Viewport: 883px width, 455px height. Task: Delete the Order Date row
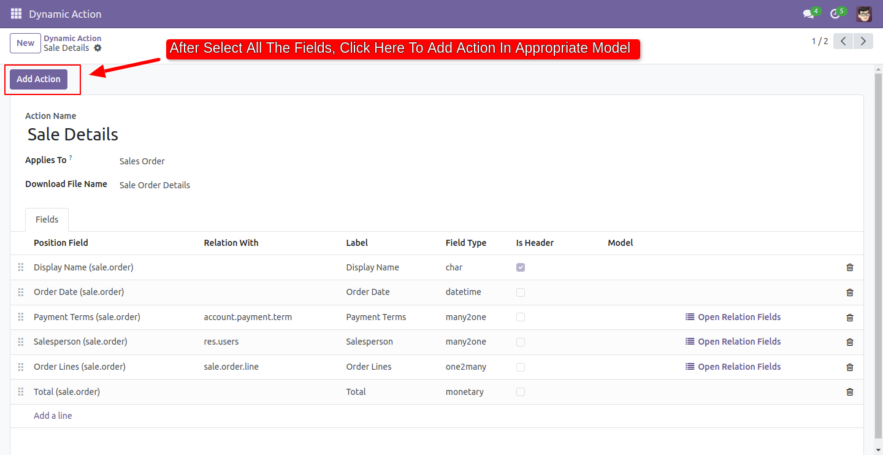[849, 292]
